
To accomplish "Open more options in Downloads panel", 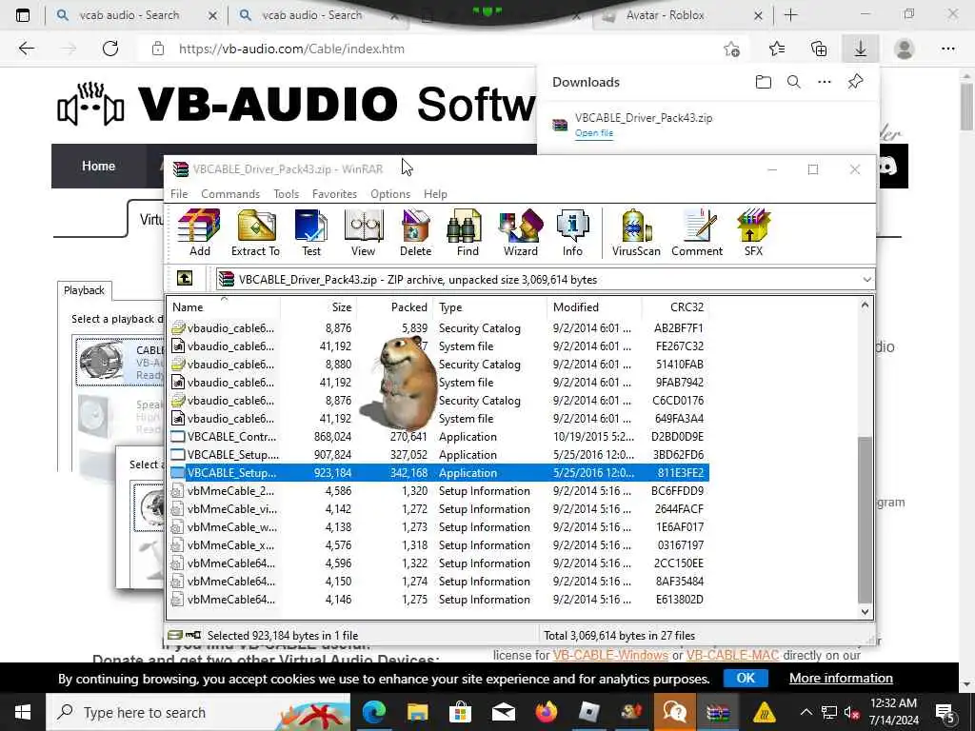I will (x=825, y=82).
